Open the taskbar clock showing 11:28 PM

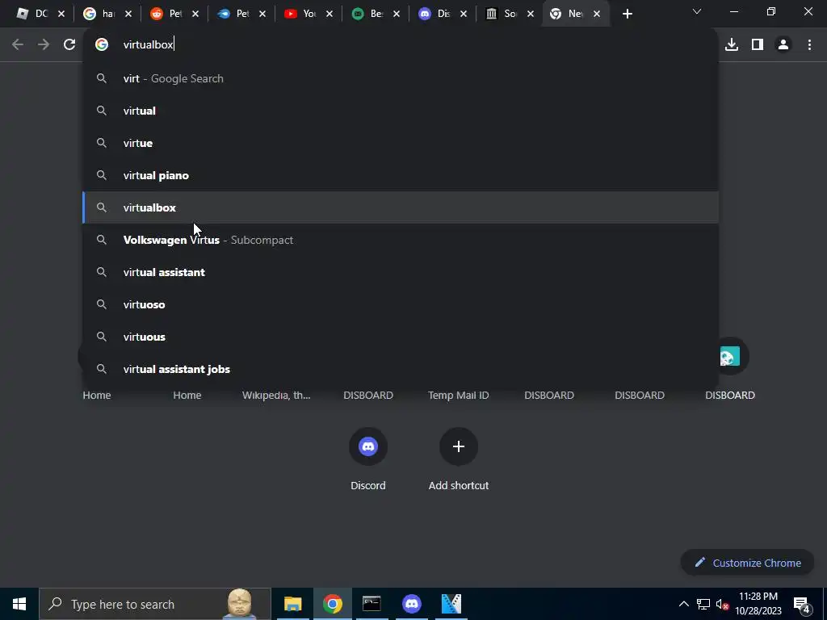click(758, 604)
